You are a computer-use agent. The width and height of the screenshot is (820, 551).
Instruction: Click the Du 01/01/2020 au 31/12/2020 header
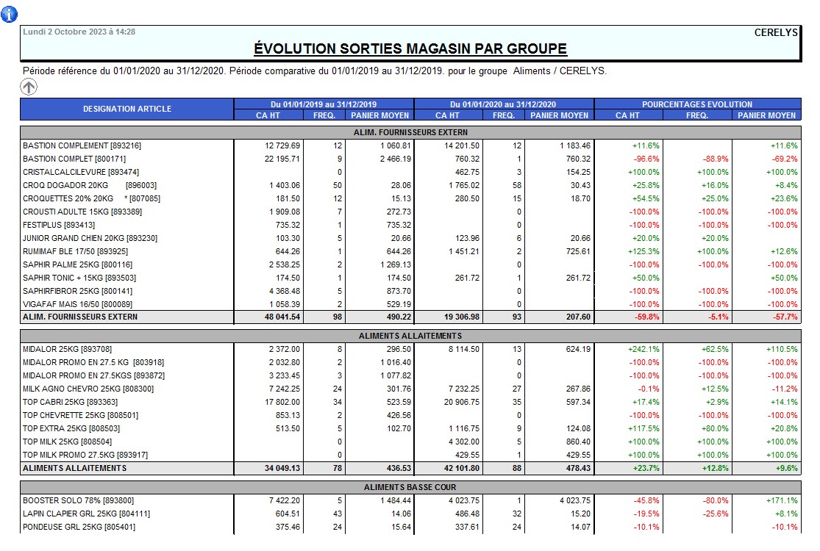point(504,104)
